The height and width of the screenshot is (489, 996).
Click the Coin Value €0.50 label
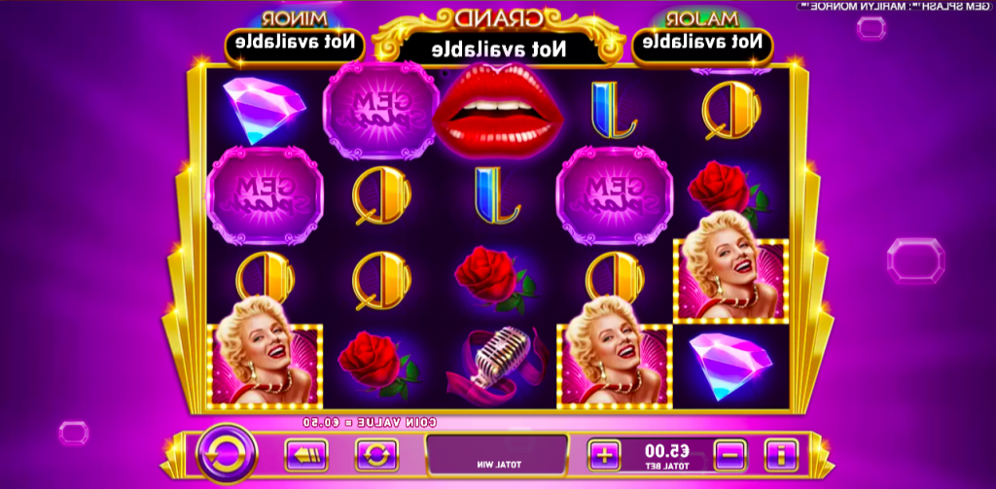coord(370,421)
